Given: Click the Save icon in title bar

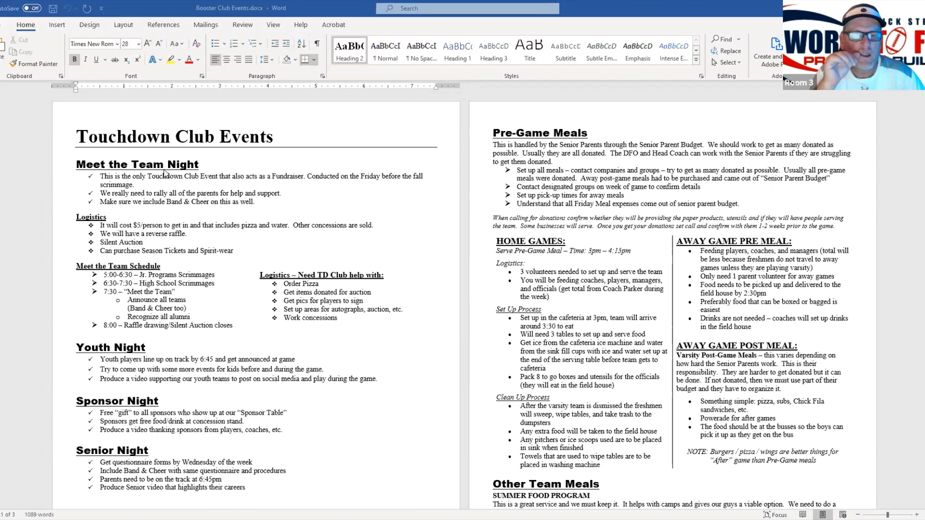Looking at the screenshot, I should pyautogui.click(x=53, y=8).
